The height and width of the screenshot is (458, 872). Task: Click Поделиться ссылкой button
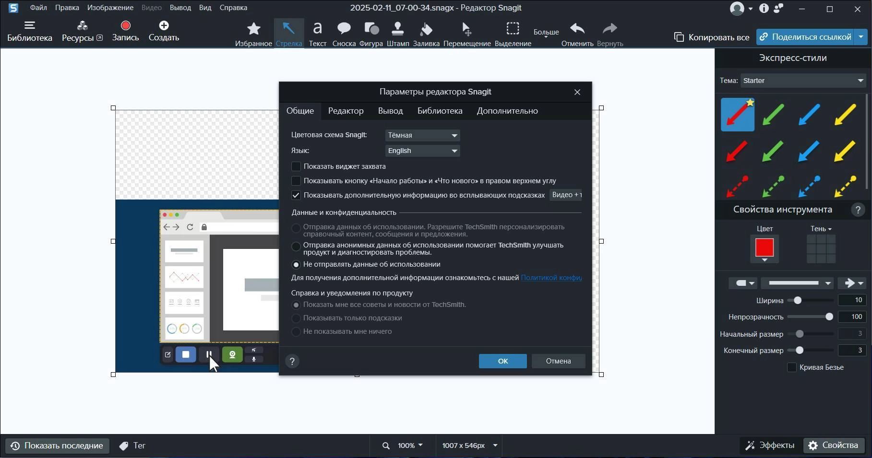tap(806, 37)
